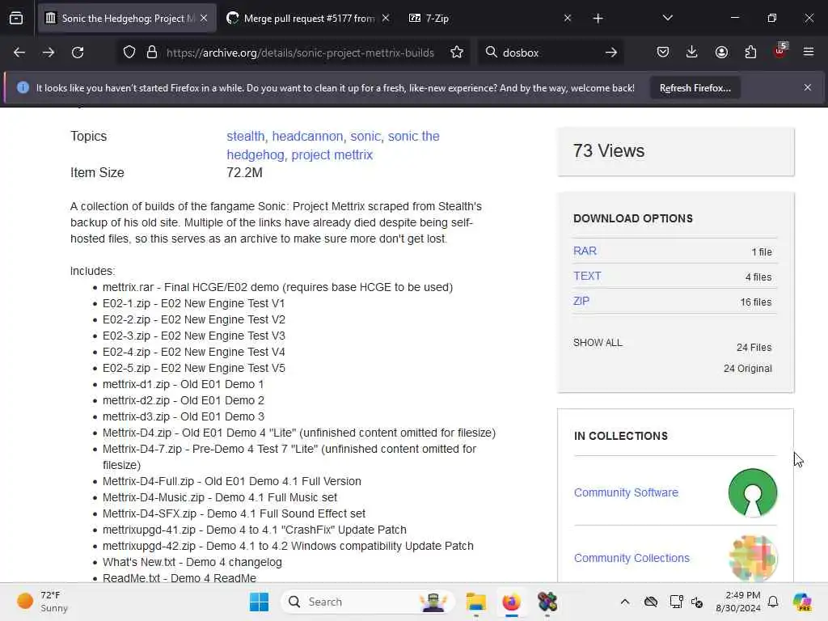Click the dosbox search field
Viewport: 828px width, 621px height.
point(549,53)
